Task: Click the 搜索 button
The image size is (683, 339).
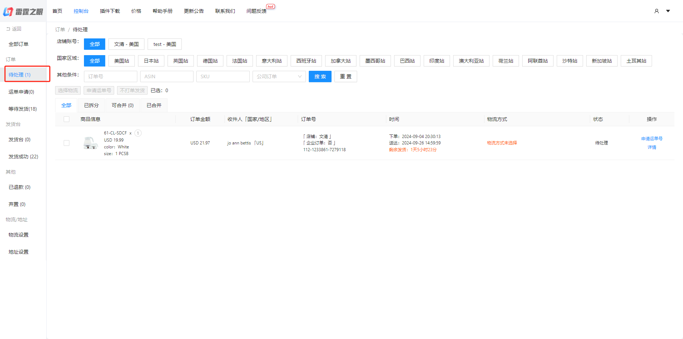Action: (320, 76)
